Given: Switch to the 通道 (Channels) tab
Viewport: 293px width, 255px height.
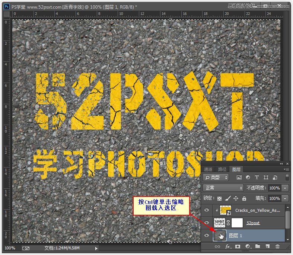Looking at the screenshot, I should pyautogui.click(x=208, y=169).
